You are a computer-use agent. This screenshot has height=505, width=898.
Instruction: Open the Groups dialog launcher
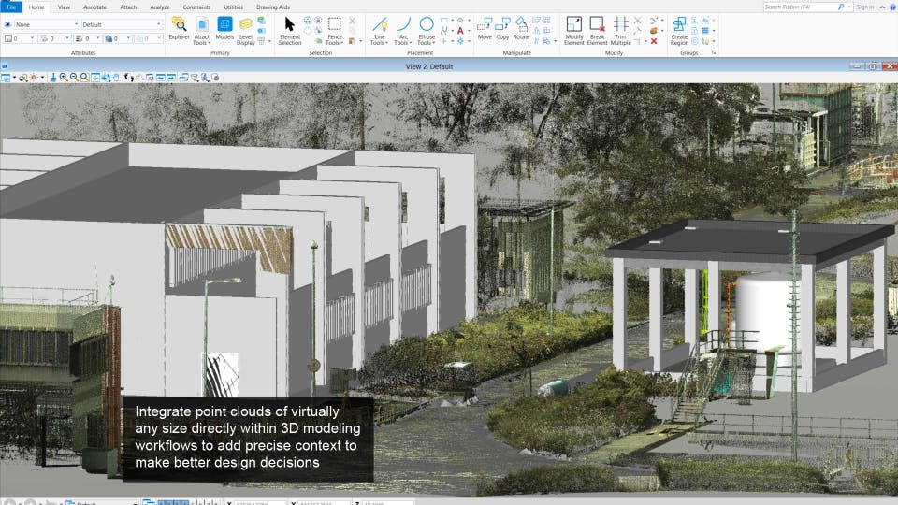tap(714, 52)
